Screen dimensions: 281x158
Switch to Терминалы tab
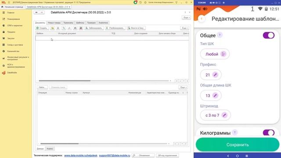pos(68,23)
